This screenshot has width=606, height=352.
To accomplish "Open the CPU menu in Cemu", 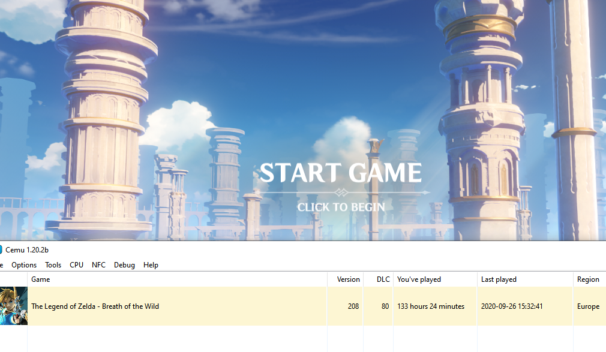I will coord(77,264).
